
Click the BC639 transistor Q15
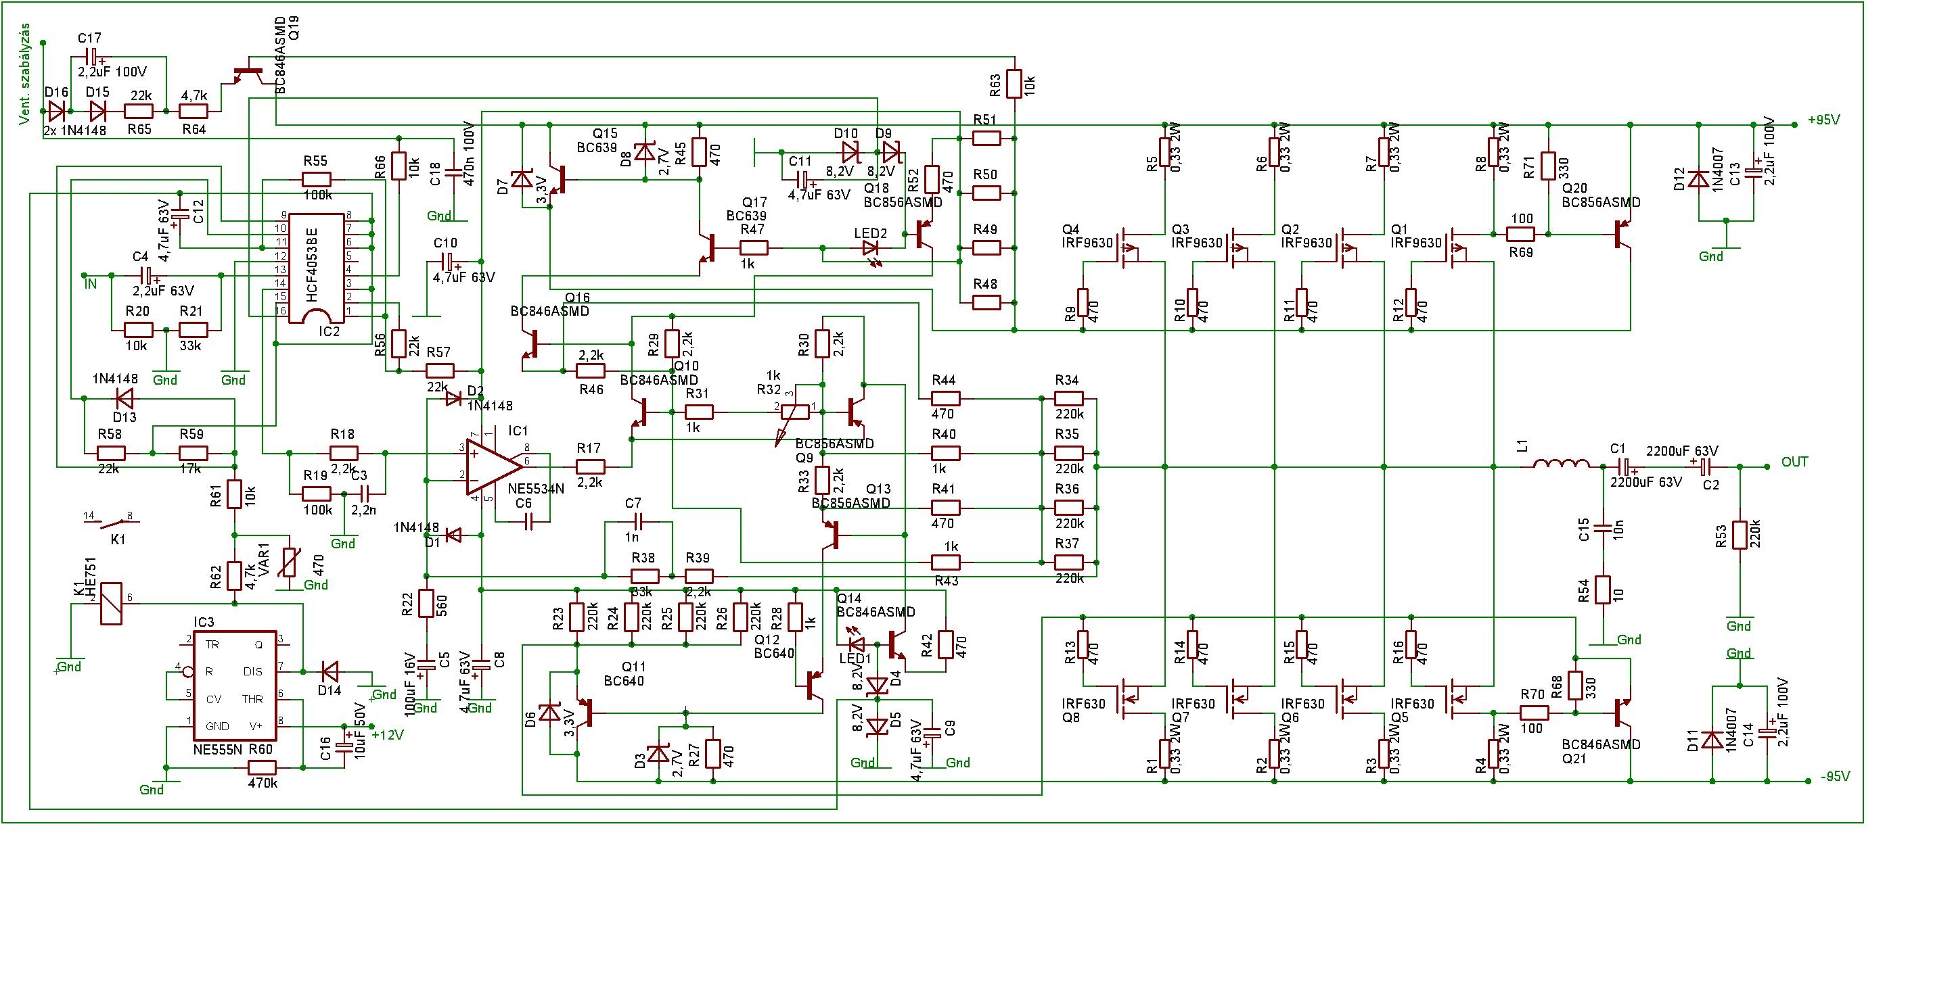[560, 179]
